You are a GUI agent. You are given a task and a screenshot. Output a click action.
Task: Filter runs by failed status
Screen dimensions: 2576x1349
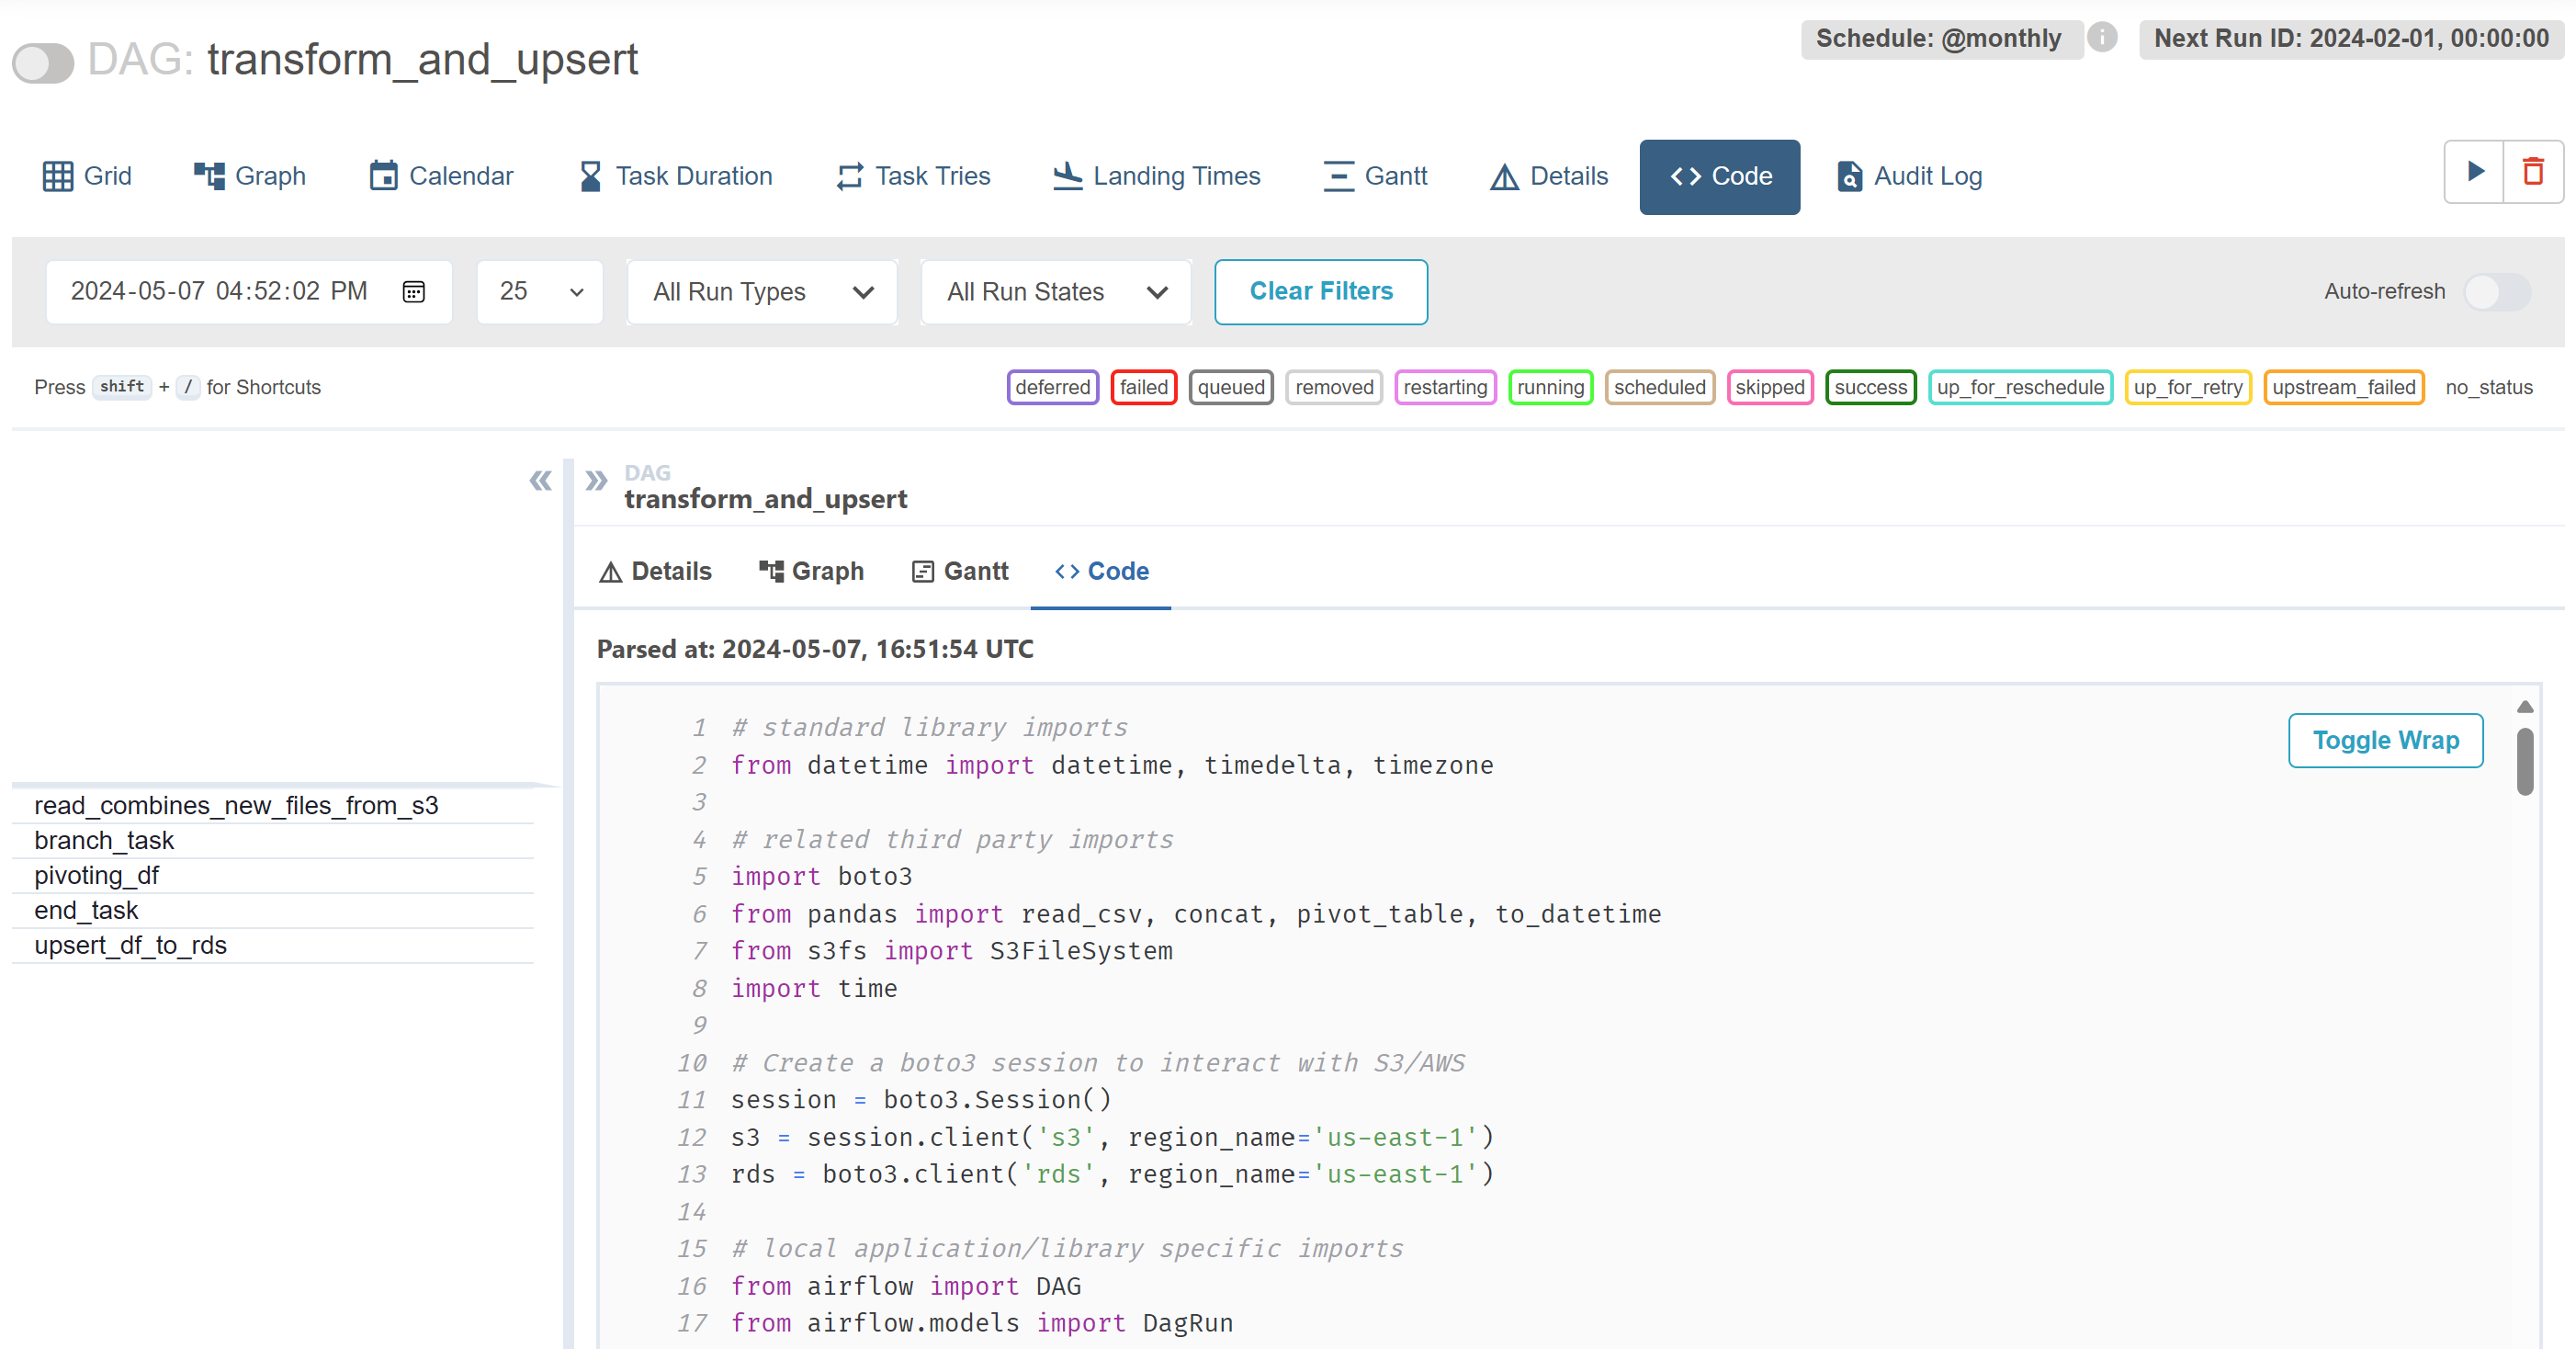point(1143,387)
